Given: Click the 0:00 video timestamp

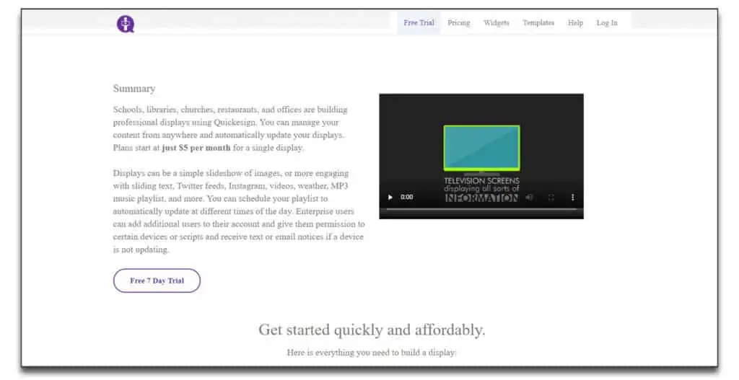Looking at the screenshot, I should [407, 198].
